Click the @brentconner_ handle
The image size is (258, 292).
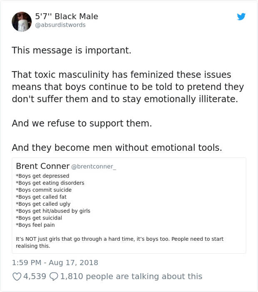tap(94, 167)
